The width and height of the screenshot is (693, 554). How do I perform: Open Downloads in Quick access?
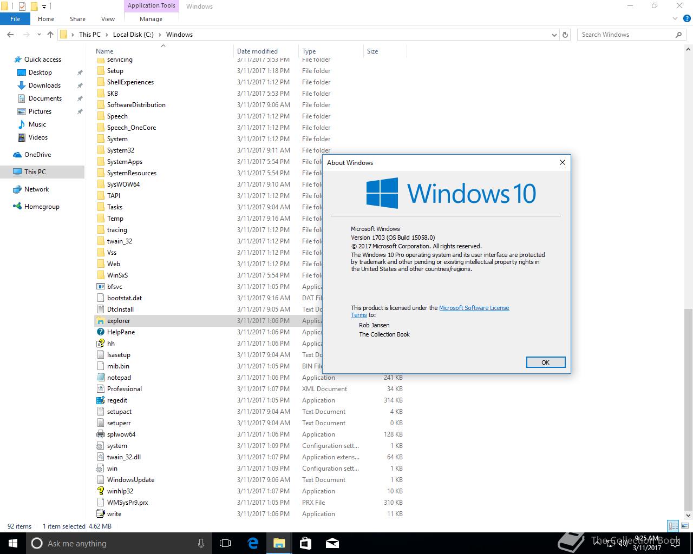point(44,85)
